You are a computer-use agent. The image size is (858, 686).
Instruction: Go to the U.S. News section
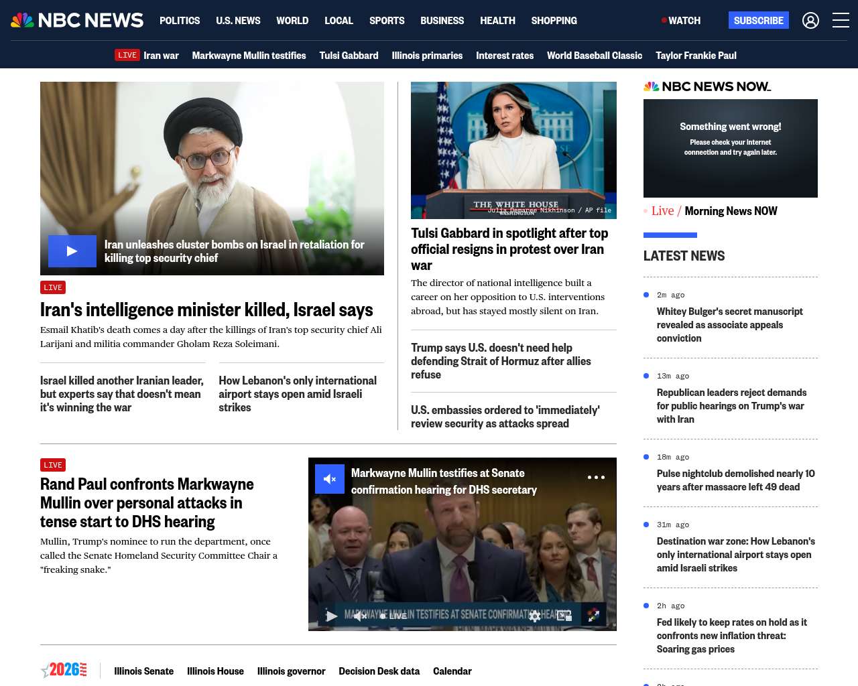pyautogui.click(x=238, y=21)
